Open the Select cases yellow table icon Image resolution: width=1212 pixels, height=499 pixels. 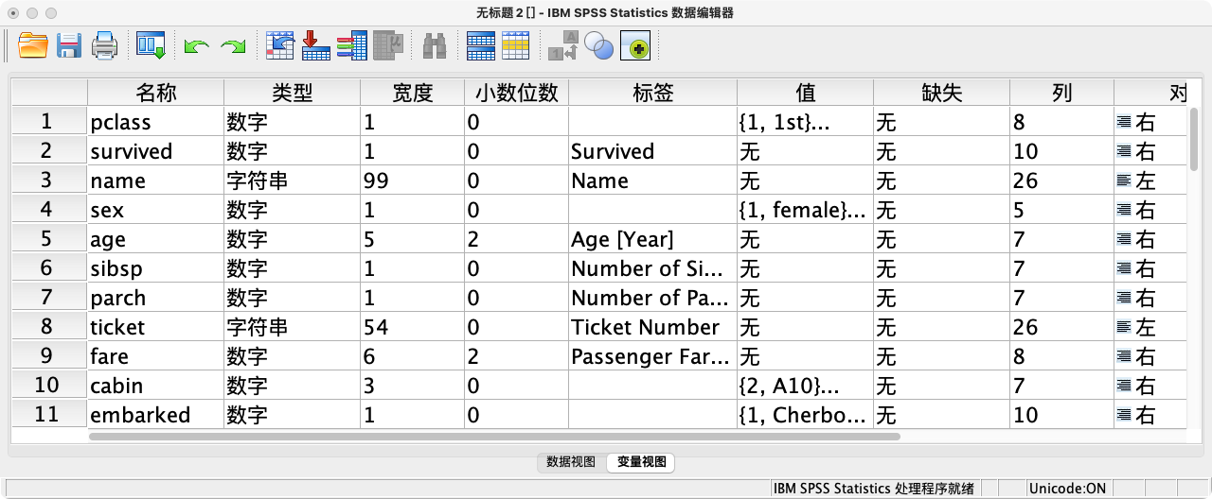516,45
